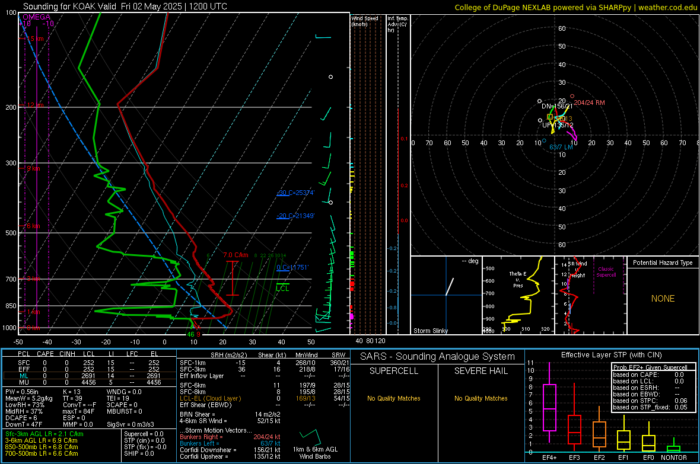Click the 3-6km AGL LR = 6.9 C/km line
The width and height of the screenshot is (700, 464).
click(x=41, y=440)
